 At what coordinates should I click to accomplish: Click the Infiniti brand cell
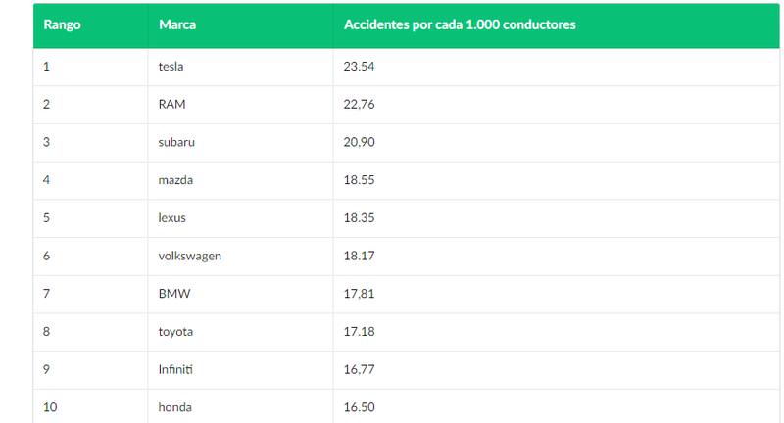pyautogui.click(x=176, y=369)
